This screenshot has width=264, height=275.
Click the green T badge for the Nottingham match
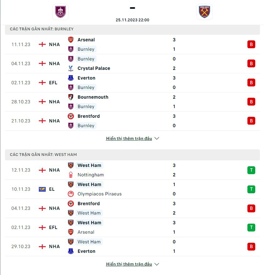pos(251,170)
